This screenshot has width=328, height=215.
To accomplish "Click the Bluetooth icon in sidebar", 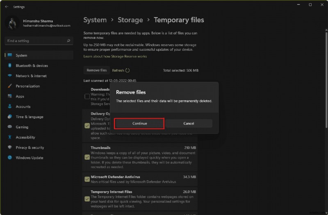I will (x=9, y=66).
